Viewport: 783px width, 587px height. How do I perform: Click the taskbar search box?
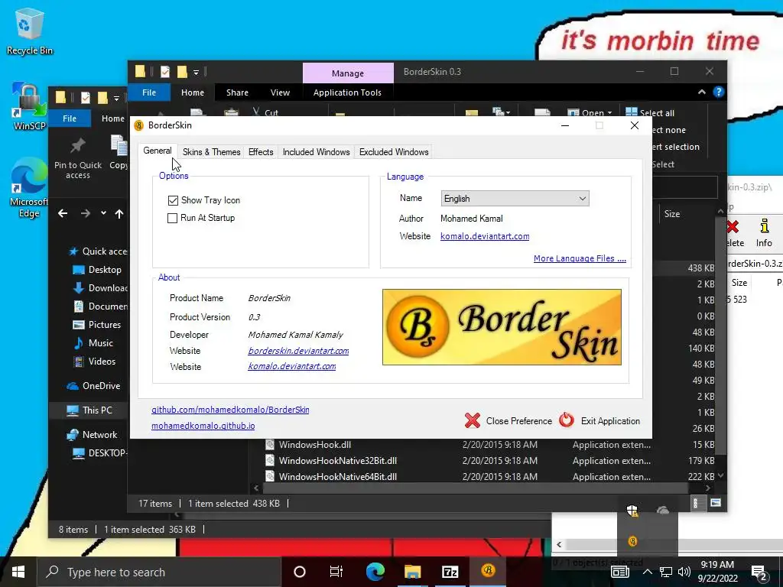click(x=159, y=572)
